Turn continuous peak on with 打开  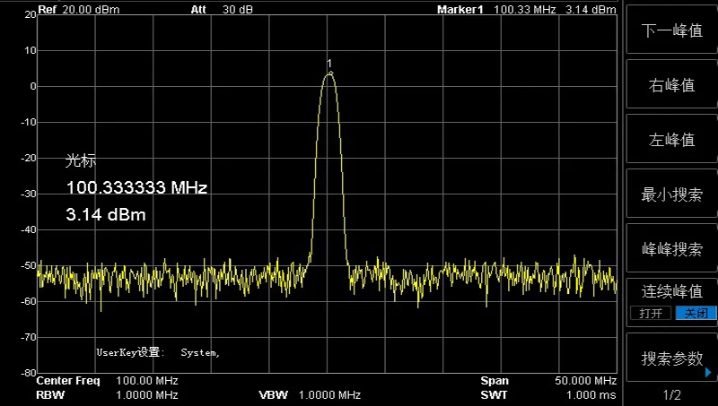point(651,313)
